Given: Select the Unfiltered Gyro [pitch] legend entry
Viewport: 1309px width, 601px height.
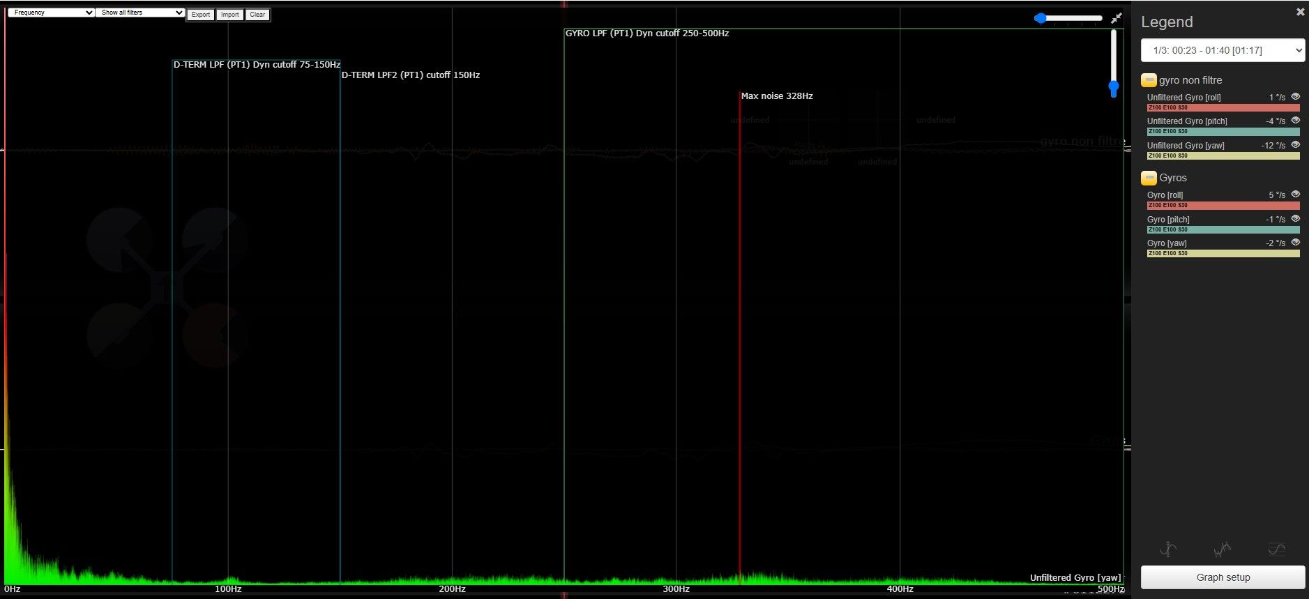Looking at the screenshot, I should (x=1186, y=121).
